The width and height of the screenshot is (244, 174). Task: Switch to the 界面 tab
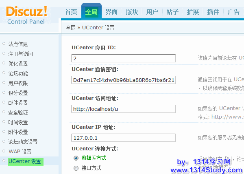click(112, 12)
